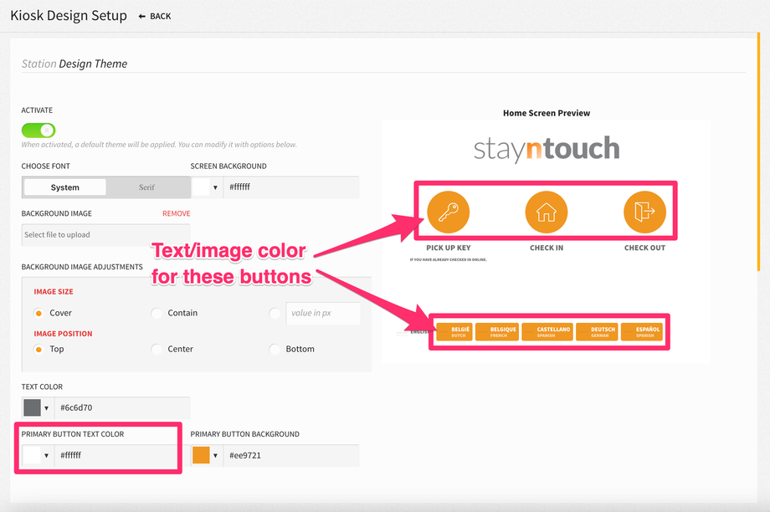Click the Check In house icon
This screenshot has width=770, height=512.
pyautogui.click(x=546, y=212)
